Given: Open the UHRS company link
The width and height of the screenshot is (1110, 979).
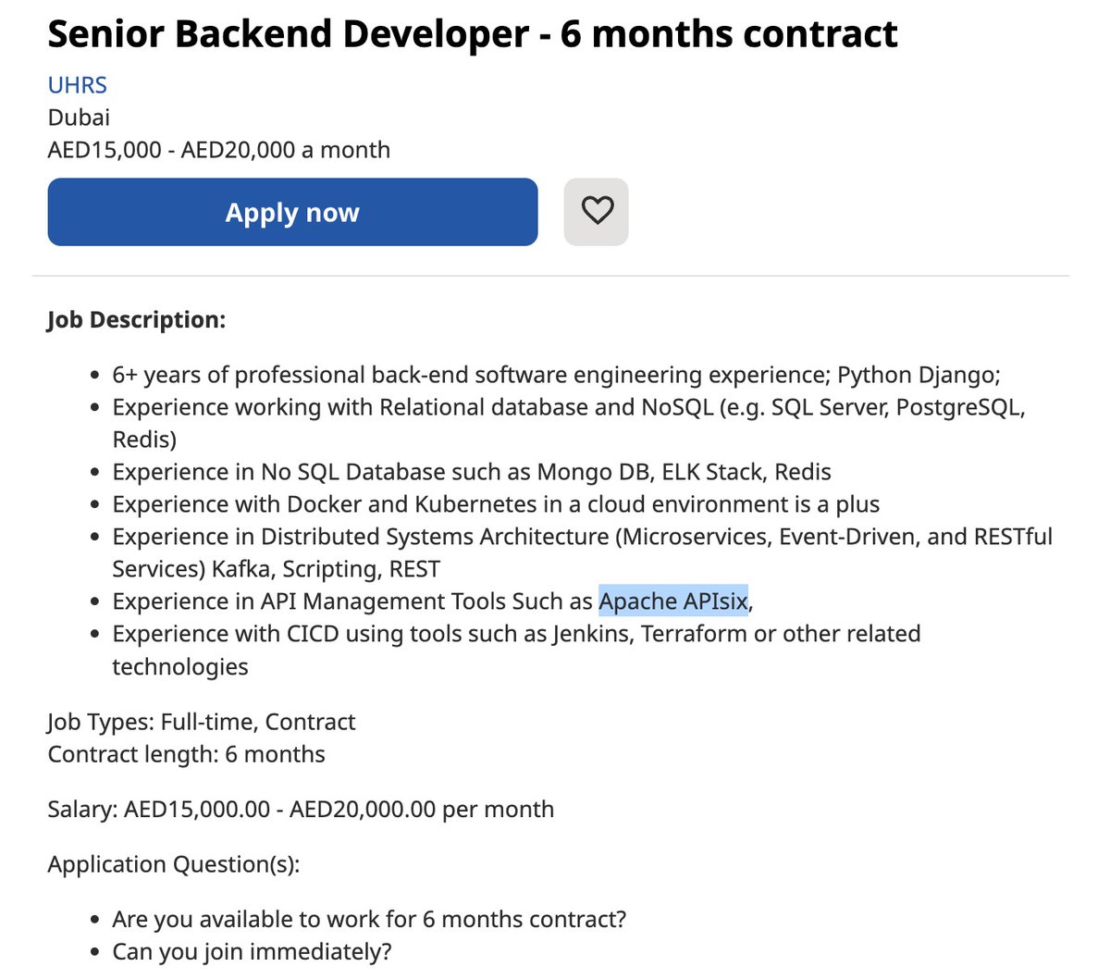Looking at the screenshot, I should point(77,84).
